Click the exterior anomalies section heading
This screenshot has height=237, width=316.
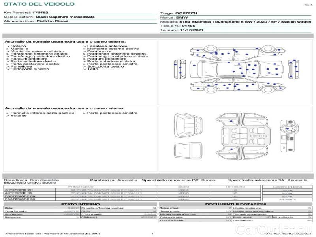click(x=65, y=41)
